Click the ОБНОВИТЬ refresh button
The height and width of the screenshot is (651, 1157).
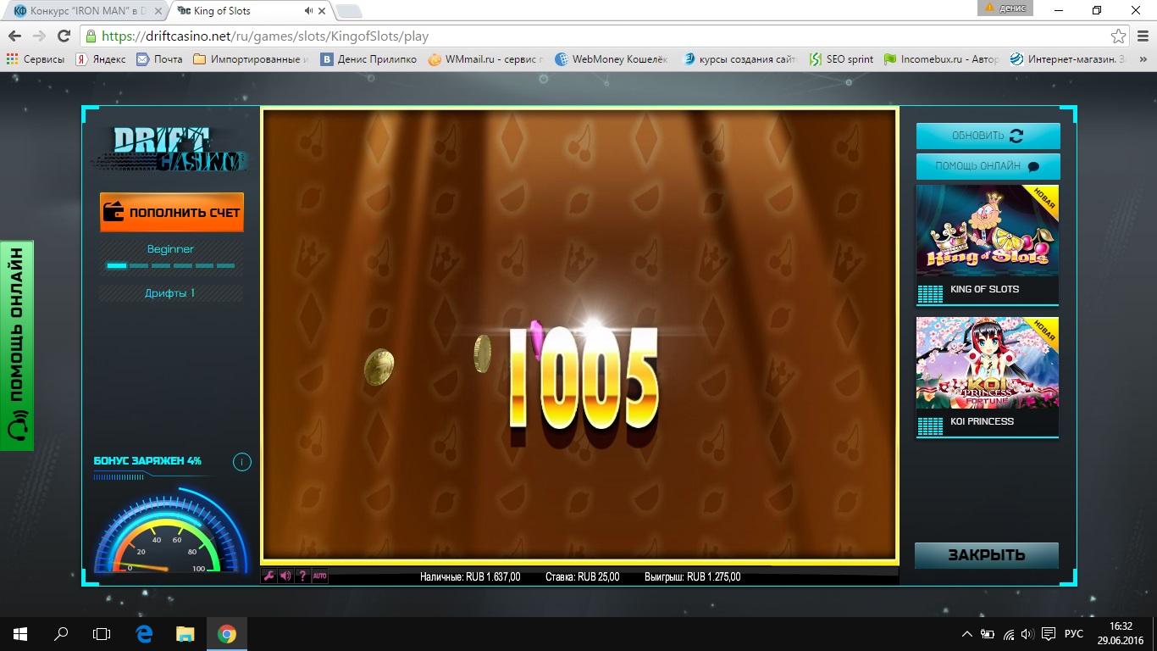pyautogui.click(x=988, y=136)
